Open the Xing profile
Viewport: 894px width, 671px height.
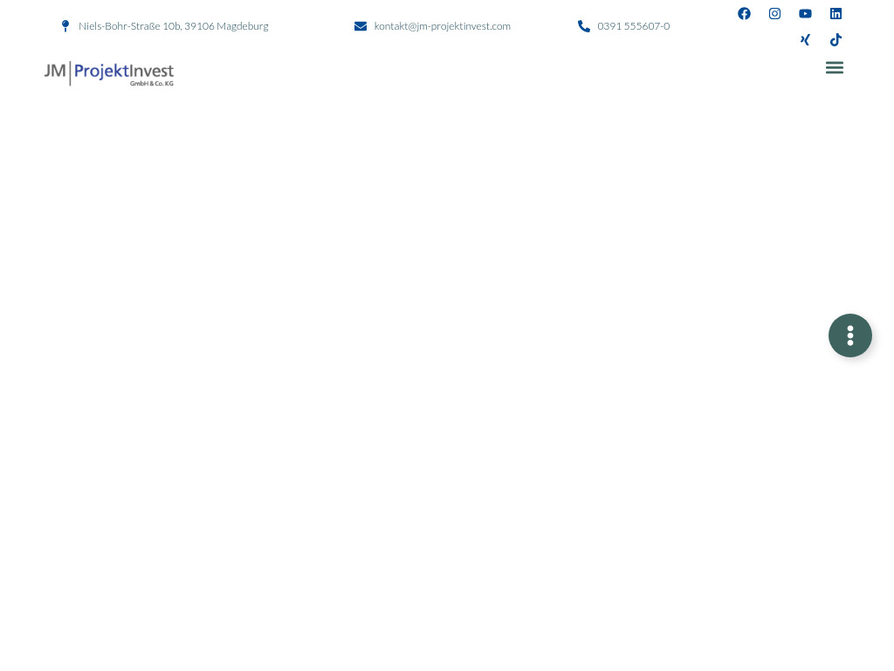805,39
